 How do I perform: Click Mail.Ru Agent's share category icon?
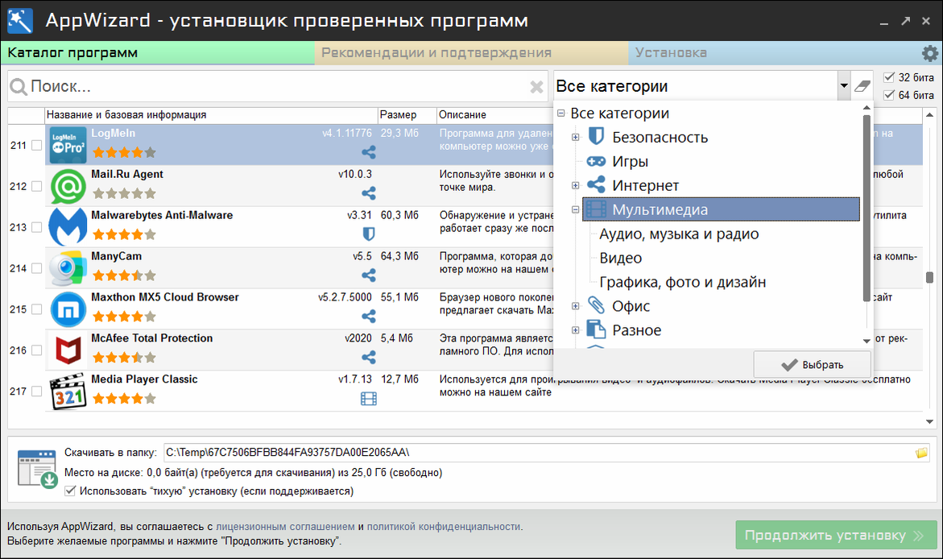tap(369, 193)
